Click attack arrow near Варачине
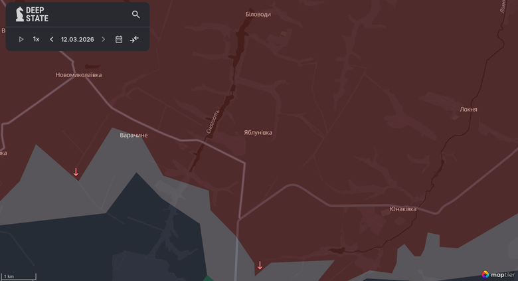Viewport: 518px width, 281px height. coord(76,172)
